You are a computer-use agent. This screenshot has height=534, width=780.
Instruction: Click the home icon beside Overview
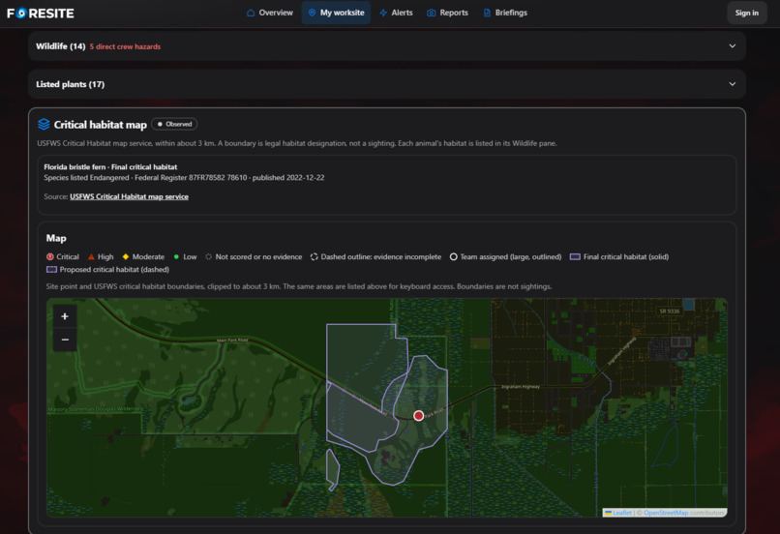251,13
